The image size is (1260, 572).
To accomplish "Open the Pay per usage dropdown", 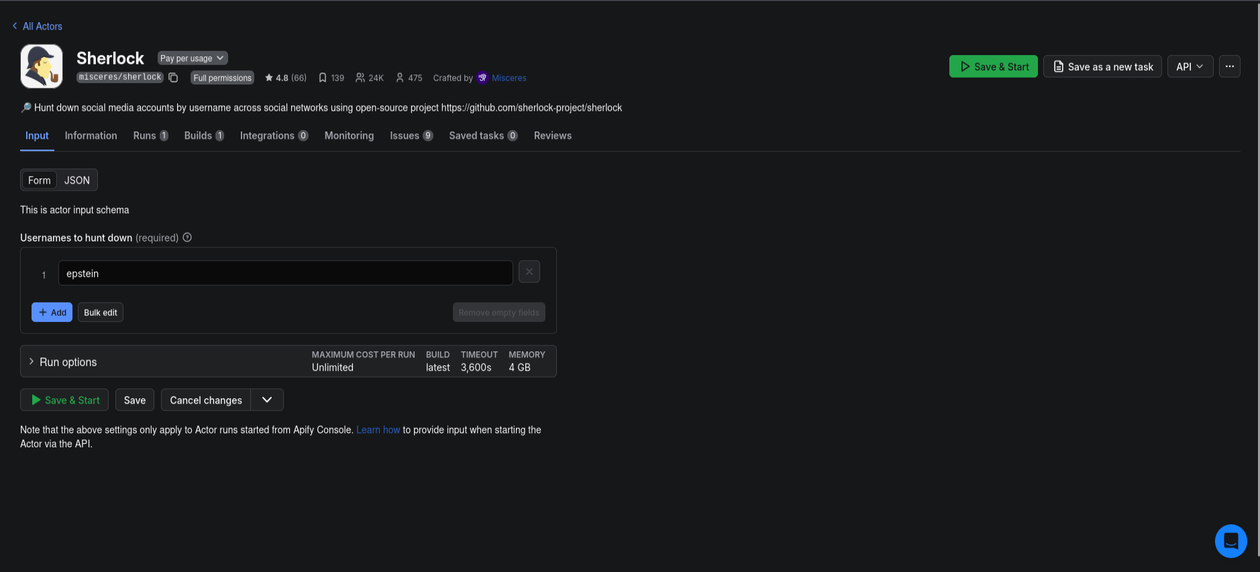I will pos(193,58).
